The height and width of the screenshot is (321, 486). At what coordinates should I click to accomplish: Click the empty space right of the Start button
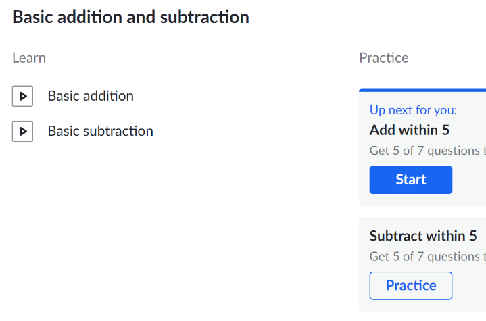(x=469, y=180)
